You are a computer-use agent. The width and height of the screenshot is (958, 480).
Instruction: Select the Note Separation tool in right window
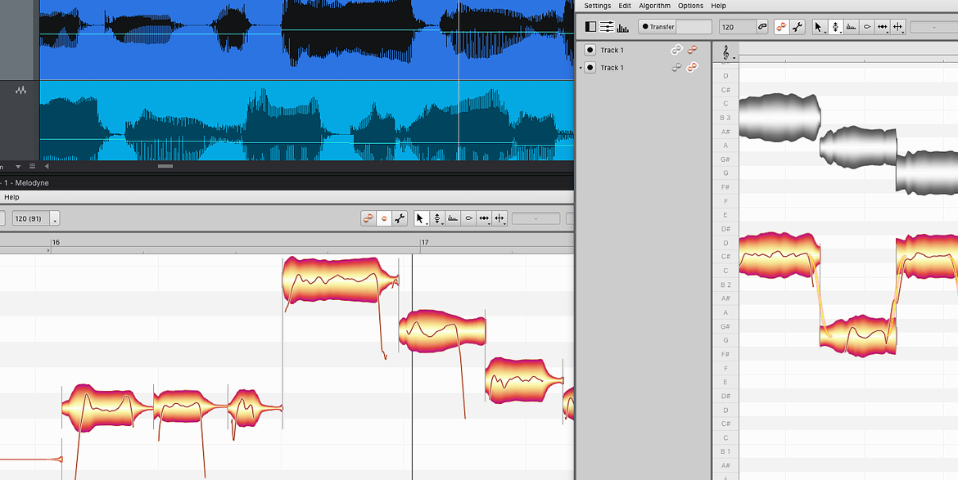point(897,27)
